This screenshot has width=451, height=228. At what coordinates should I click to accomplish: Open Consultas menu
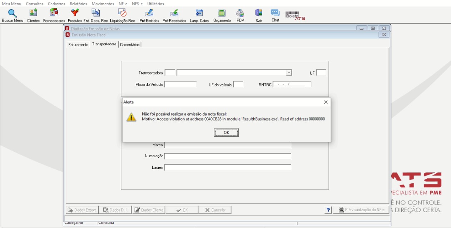click(35, 4)
